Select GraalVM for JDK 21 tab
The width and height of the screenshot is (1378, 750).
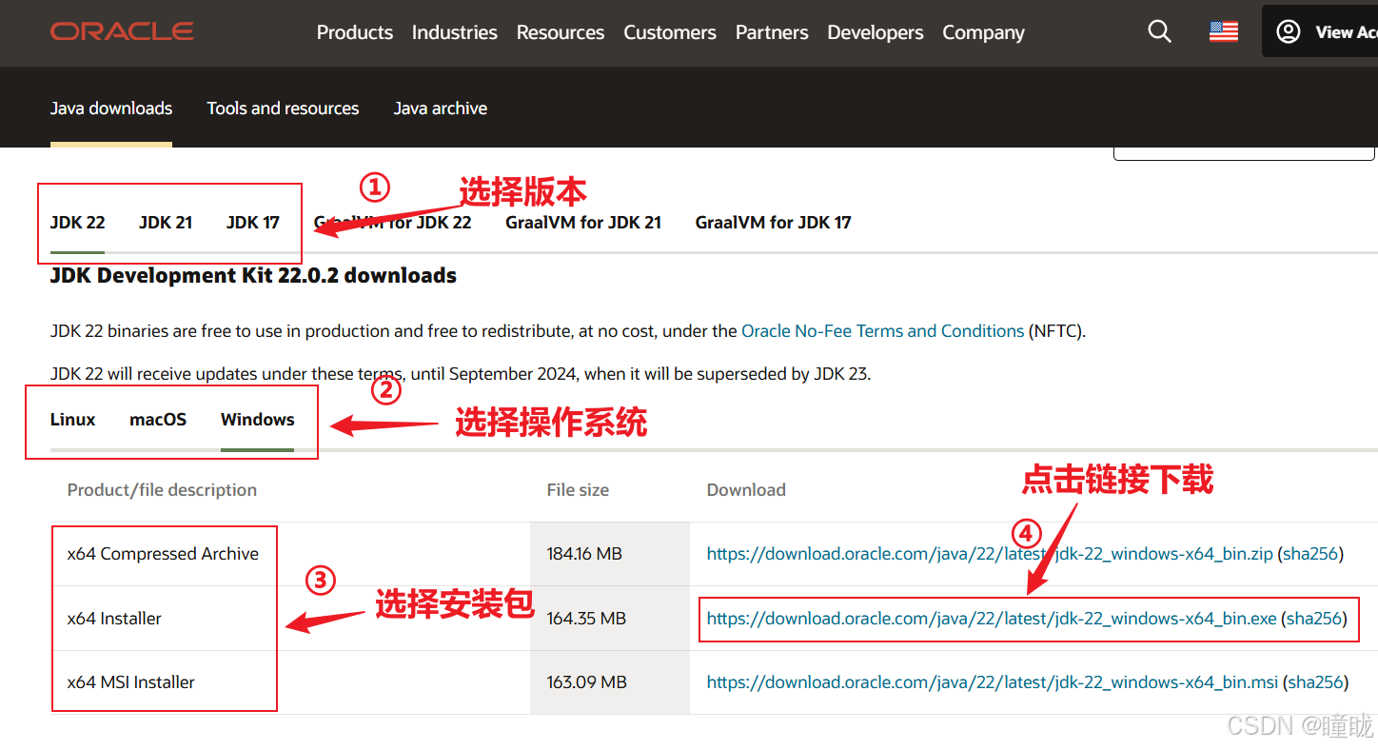tap(583, 223)
